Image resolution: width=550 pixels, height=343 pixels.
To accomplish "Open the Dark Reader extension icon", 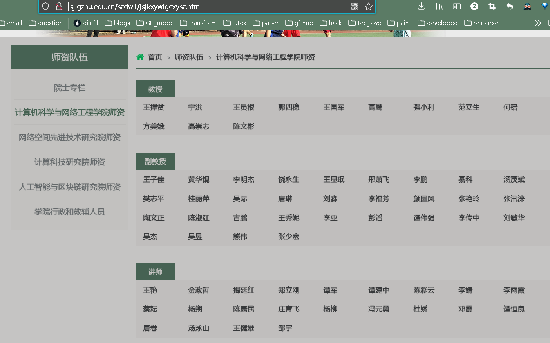I will click(527, 6).
